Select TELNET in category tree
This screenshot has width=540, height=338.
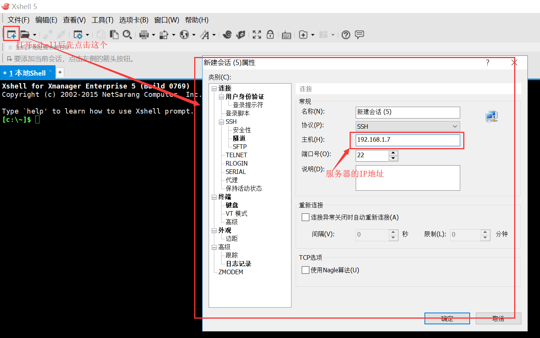point(236,155)
